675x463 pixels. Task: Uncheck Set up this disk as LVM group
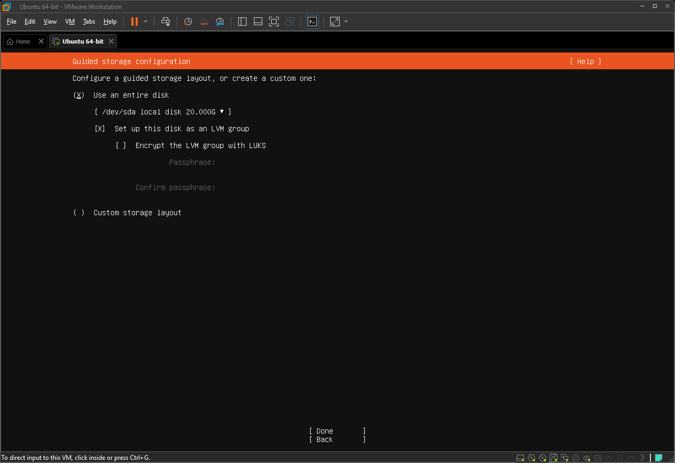(x=100, y=129)
